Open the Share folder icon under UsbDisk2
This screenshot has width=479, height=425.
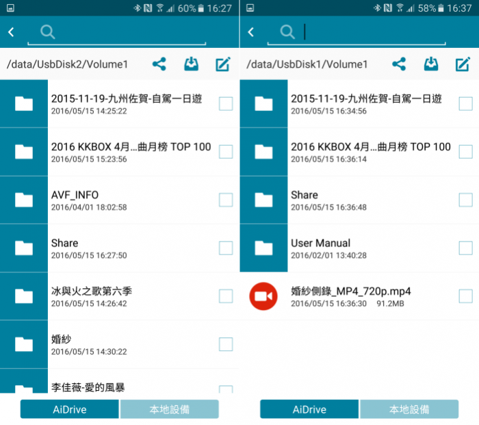(24, 248)
